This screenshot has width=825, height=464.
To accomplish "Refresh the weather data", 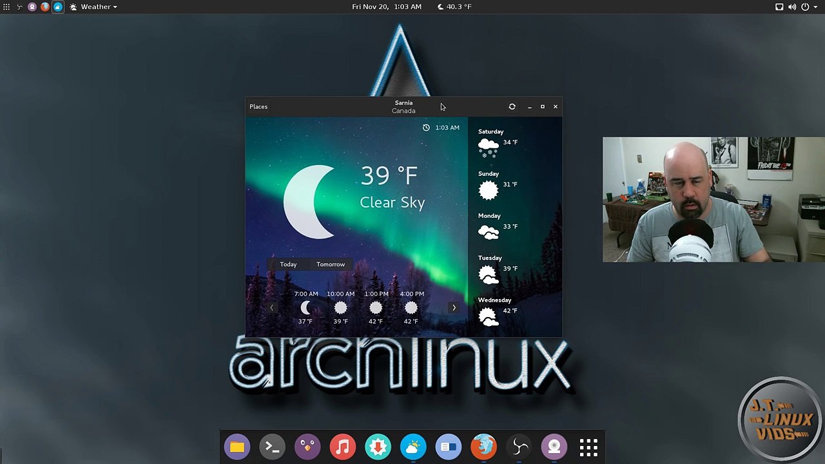I will coord(512,106).
